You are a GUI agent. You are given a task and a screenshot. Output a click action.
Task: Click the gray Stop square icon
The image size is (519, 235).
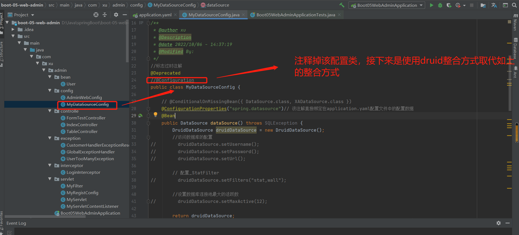(x=472, y=5)
